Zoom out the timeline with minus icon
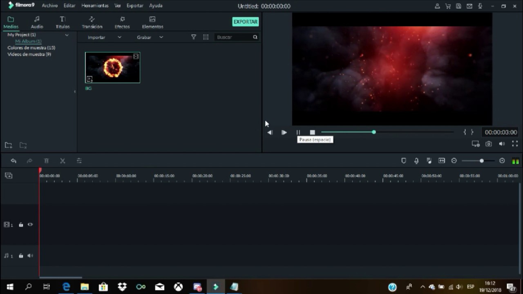 coord(454,161)
